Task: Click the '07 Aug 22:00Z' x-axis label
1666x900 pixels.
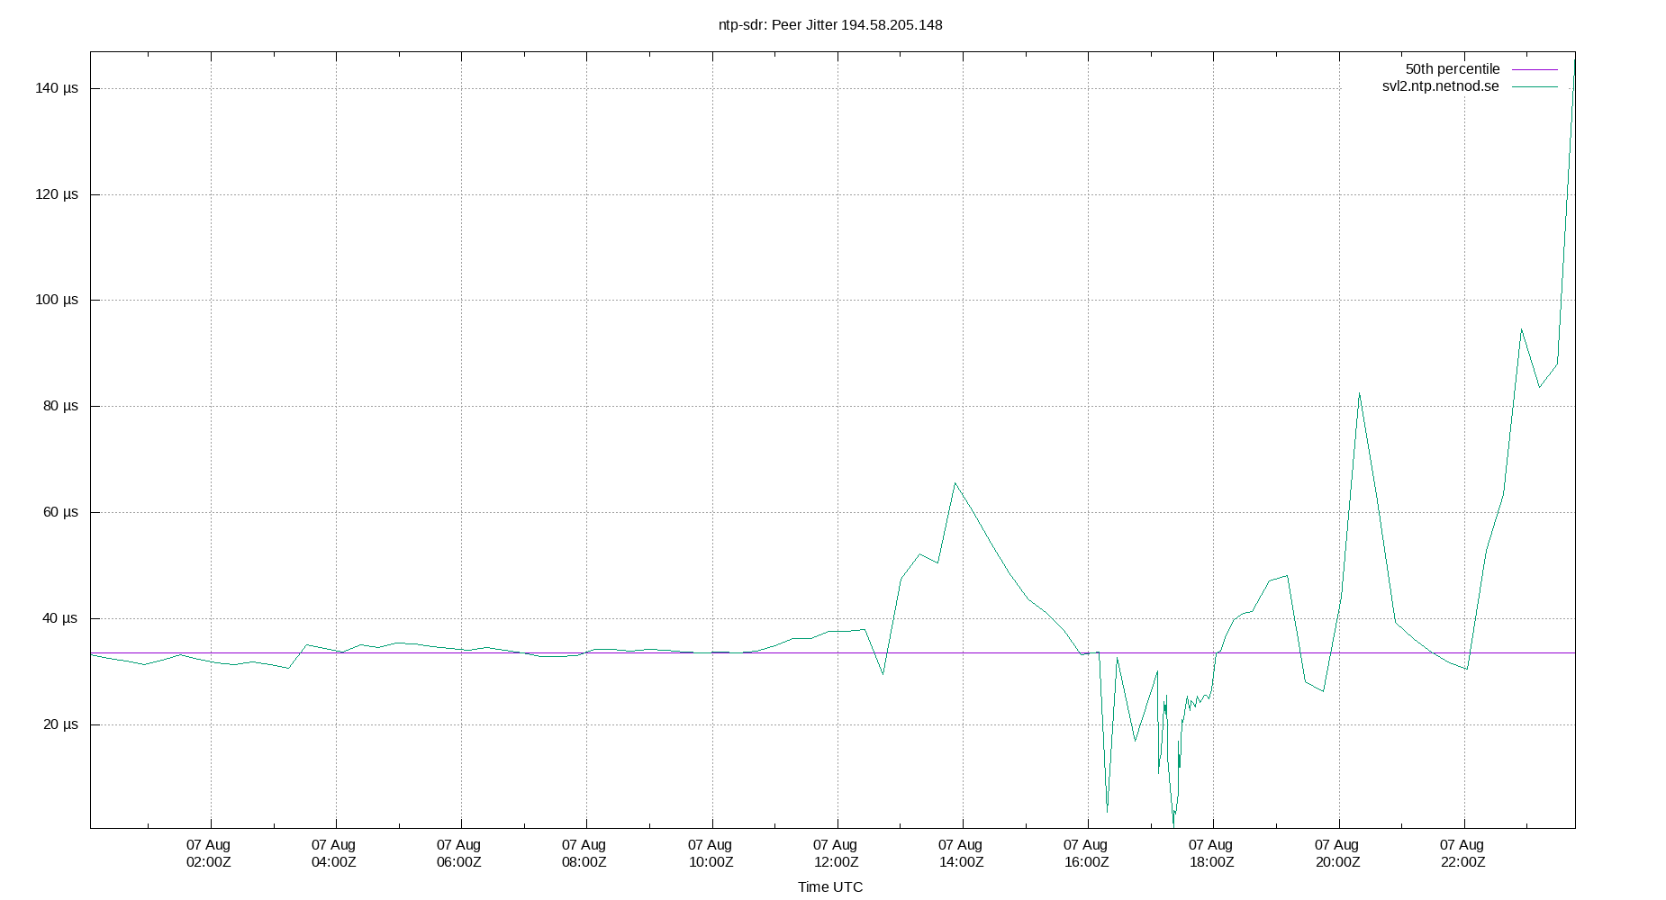Action: [x=1462, y=853]
